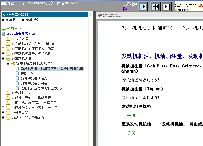
Task: Click the 带机油滤清器时3.6升 text
Action: 141,80
